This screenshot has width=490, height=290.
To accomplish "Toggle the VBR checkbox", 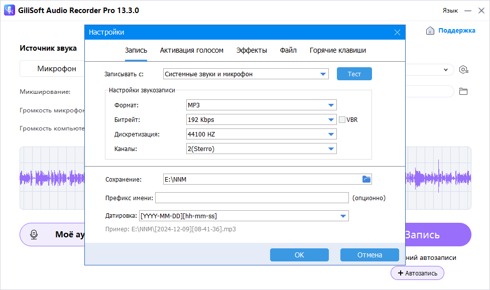I will (342, 120).
